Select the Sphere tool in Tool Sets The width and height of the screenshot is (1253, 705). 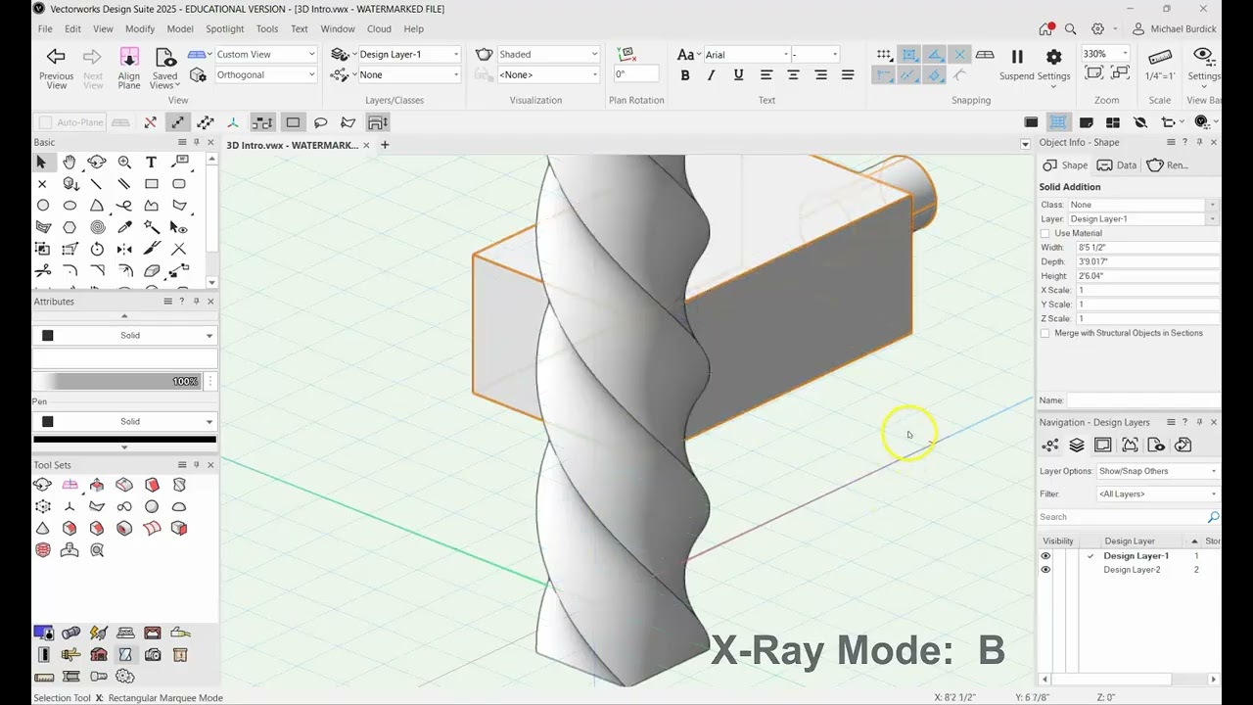[x=152, y=506]
